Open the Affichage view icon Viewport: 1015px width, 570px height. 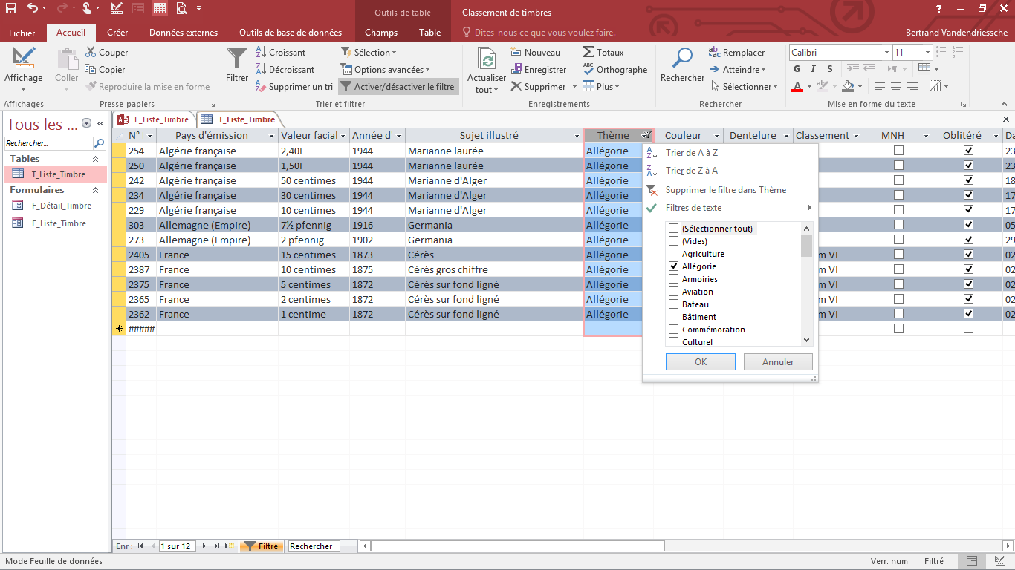pyautogui.click(x=24, y=58)
